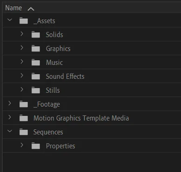181x172 pixels.
Task: Select the _Assets label text
Action: [44, 21]
